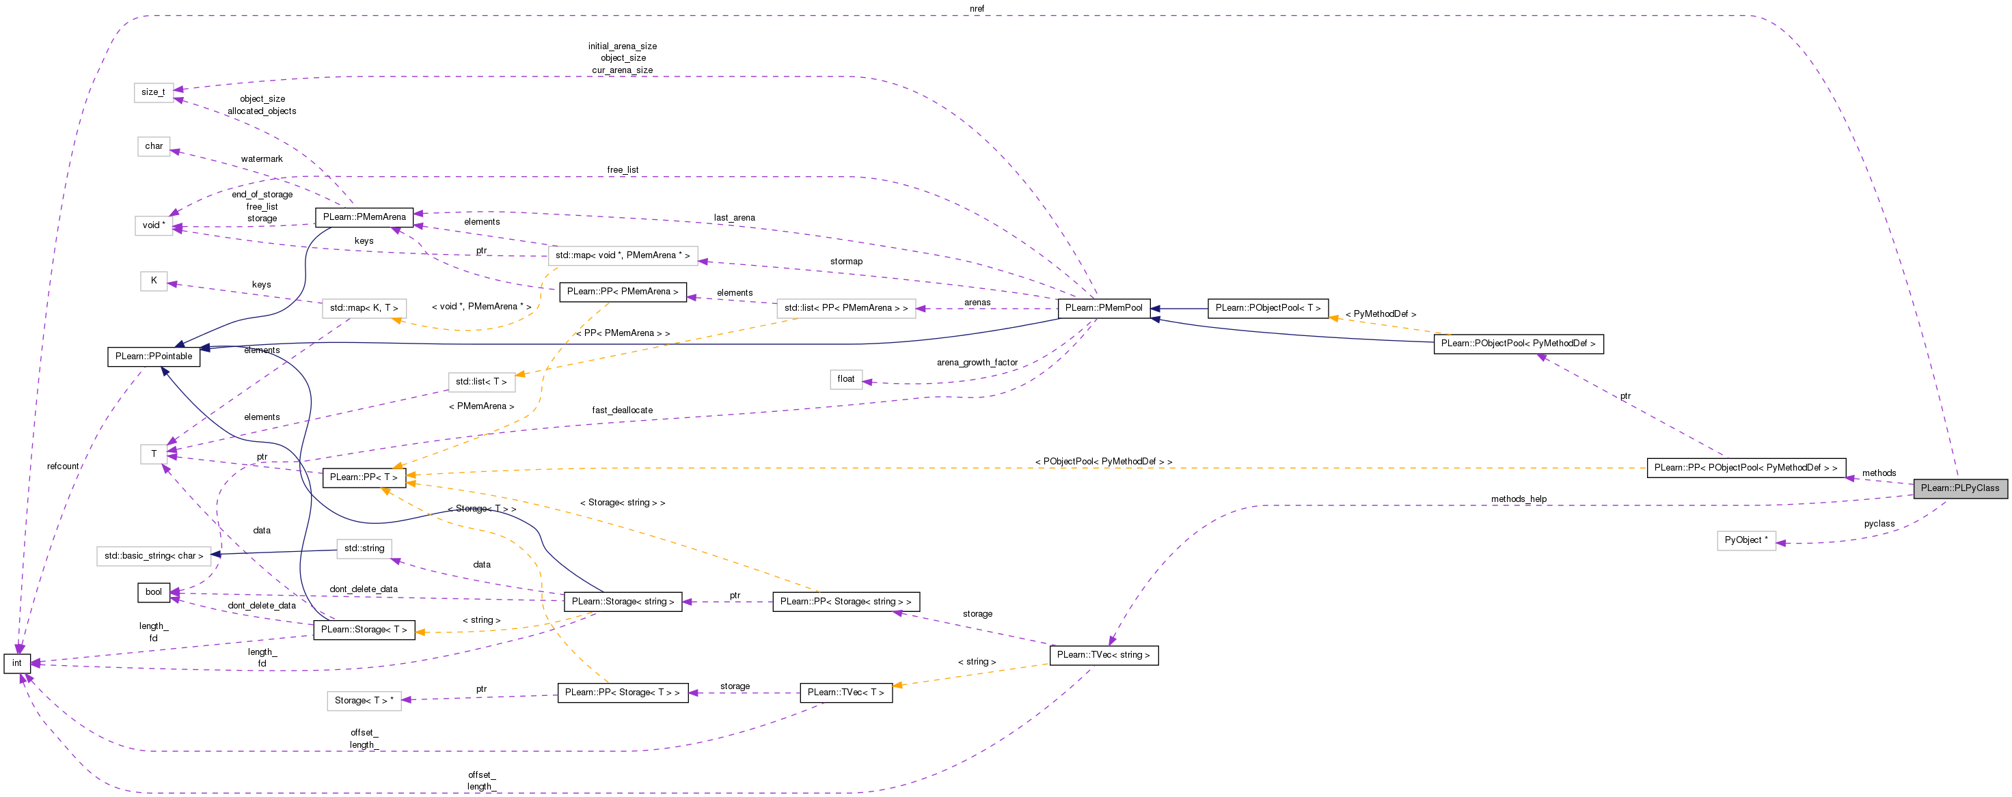Select the refcount edge label
Screen dimensions: 2012x797
point(64,466)
